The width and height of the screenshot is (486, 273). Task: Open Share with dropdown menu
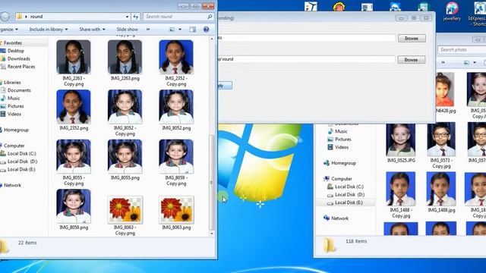92,30
